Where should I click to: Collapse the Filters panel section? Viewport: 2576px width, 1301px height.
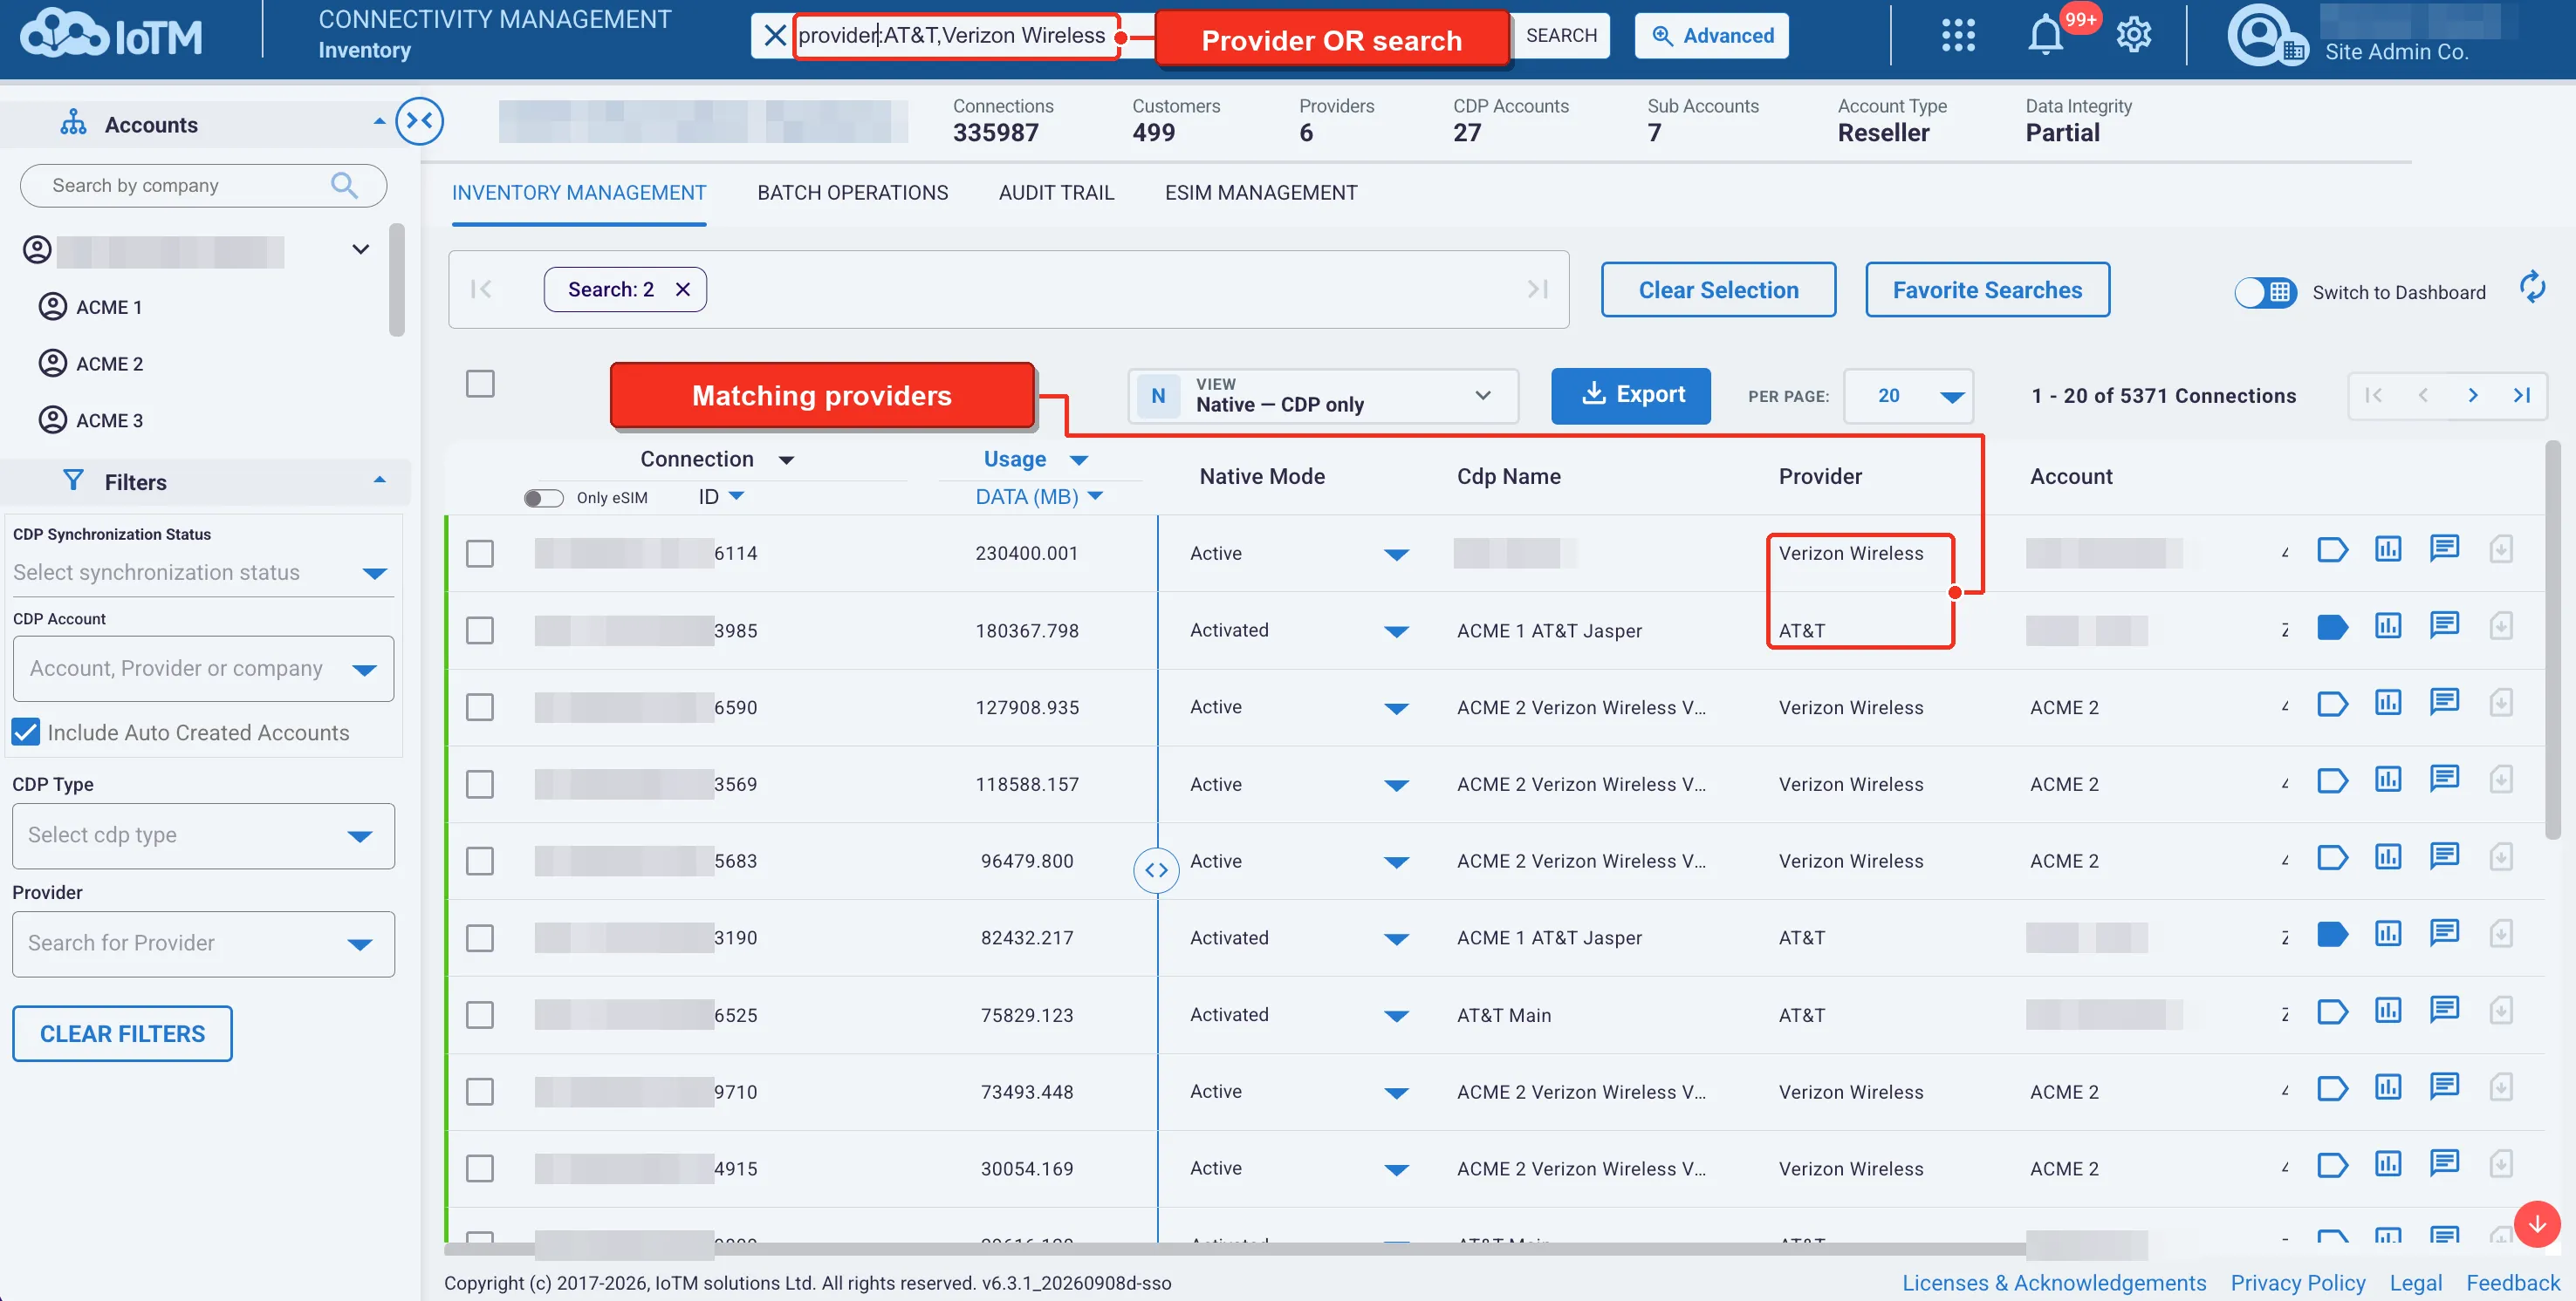pos(379,480)
